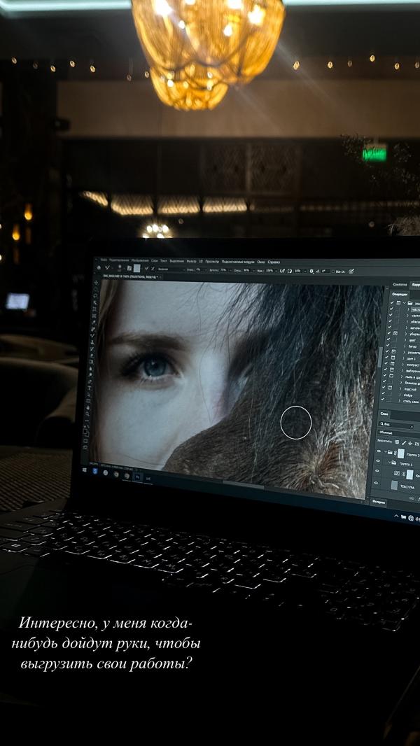This screenshot has height=746, width=420.
Task: Switch to the Свойства panel tab
Action: (400, 285)
